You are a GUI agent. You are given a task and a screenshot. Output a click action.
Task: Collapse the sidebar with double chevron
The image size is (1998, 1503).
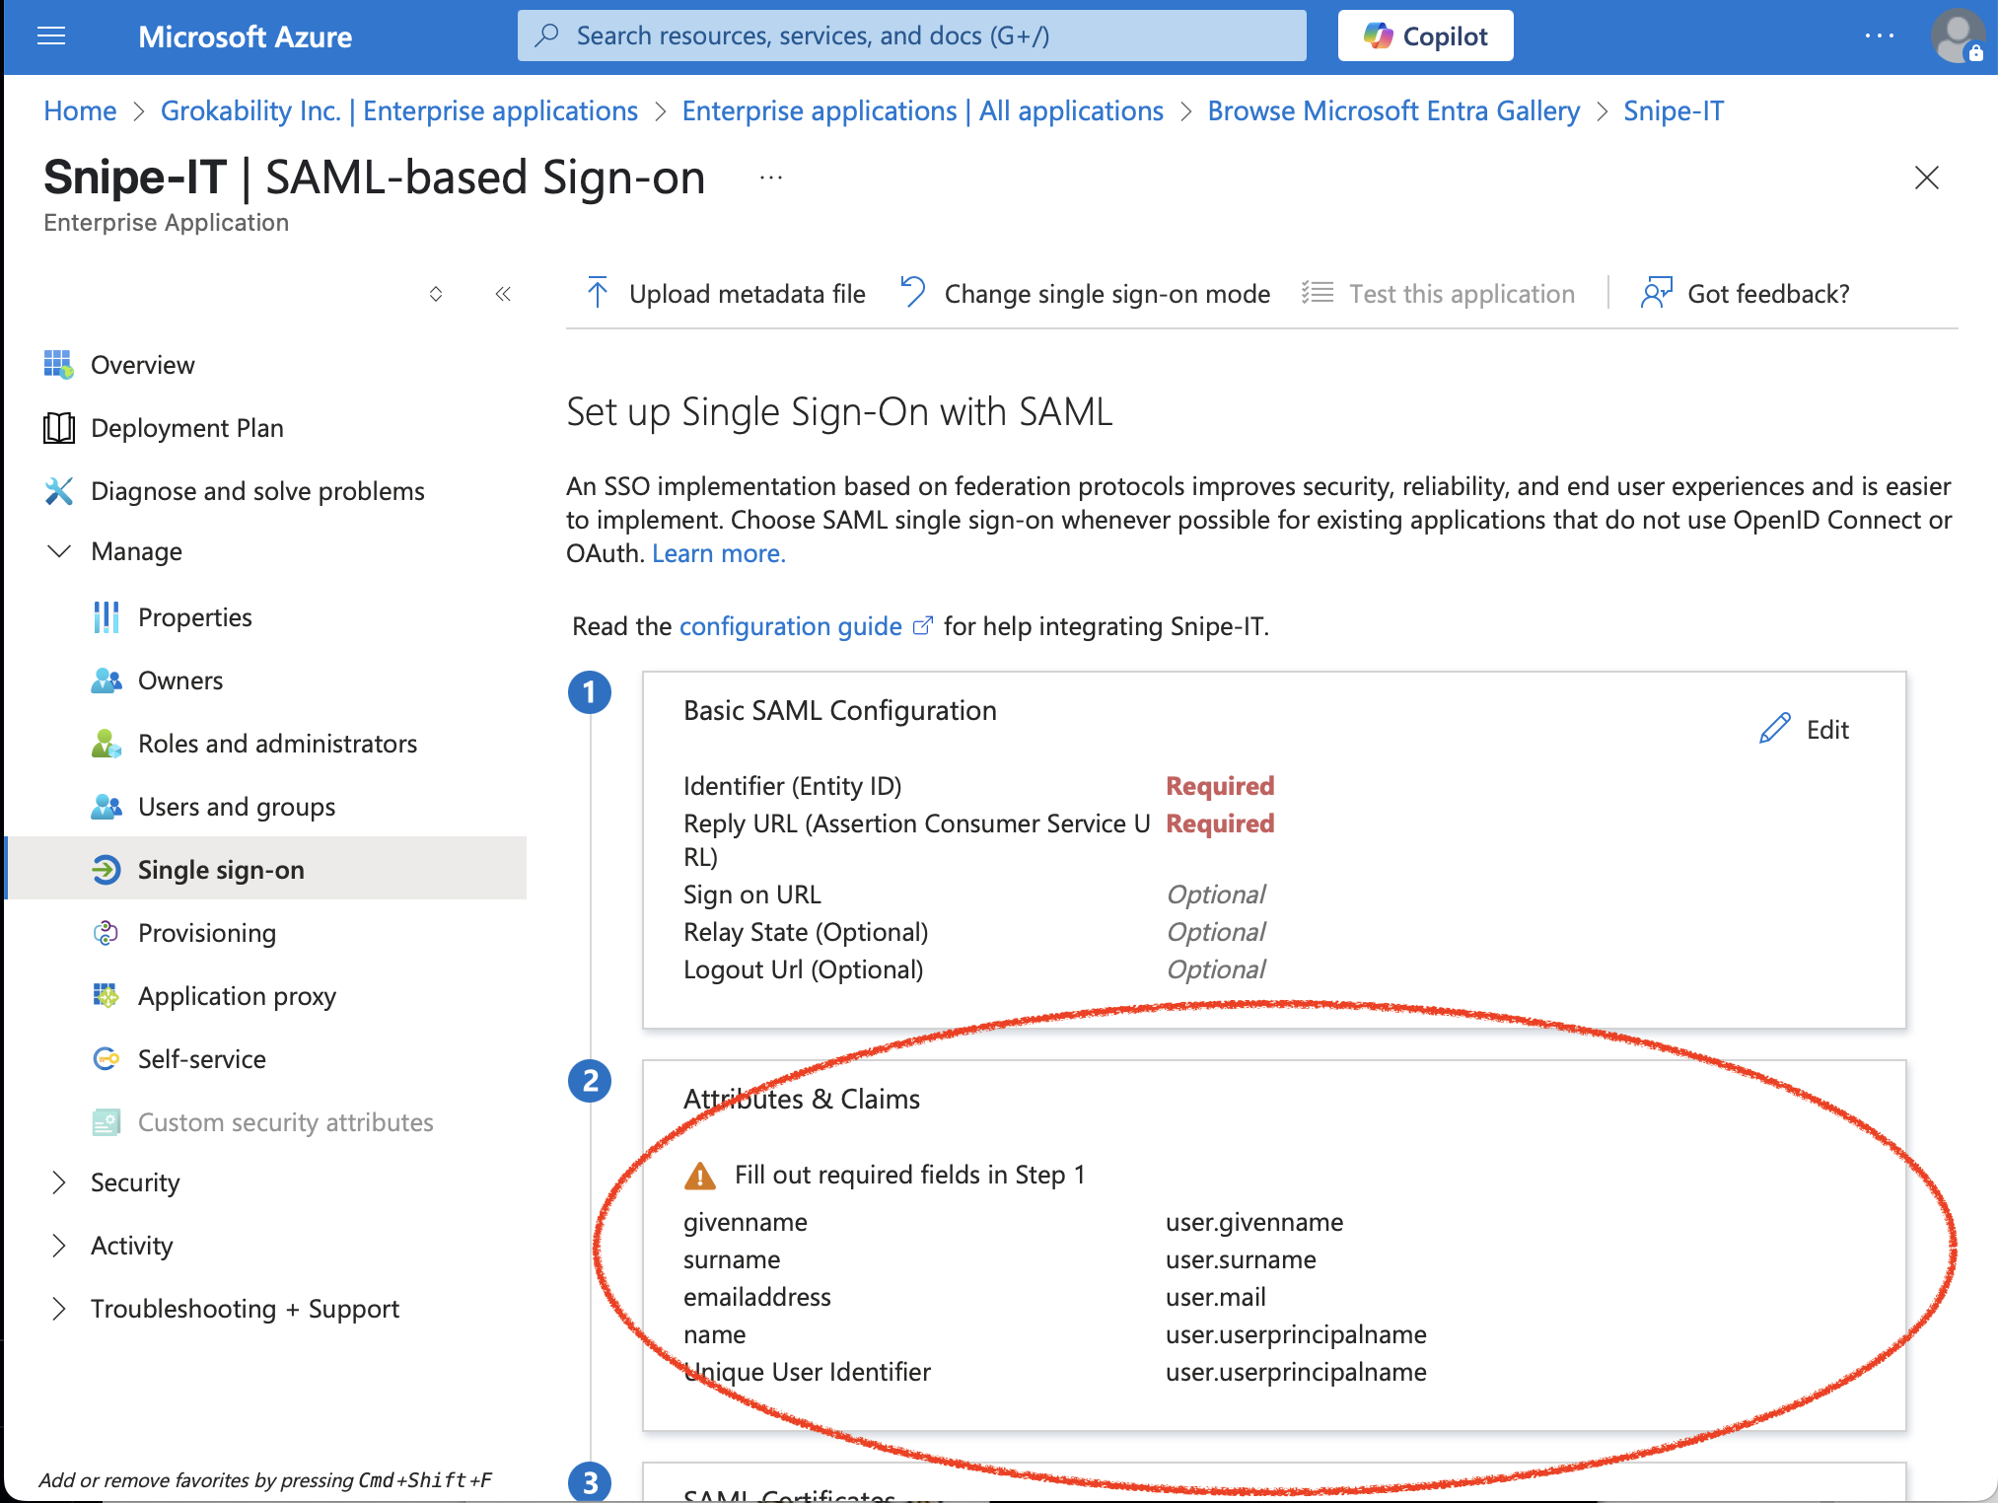(x=503, y=294)
